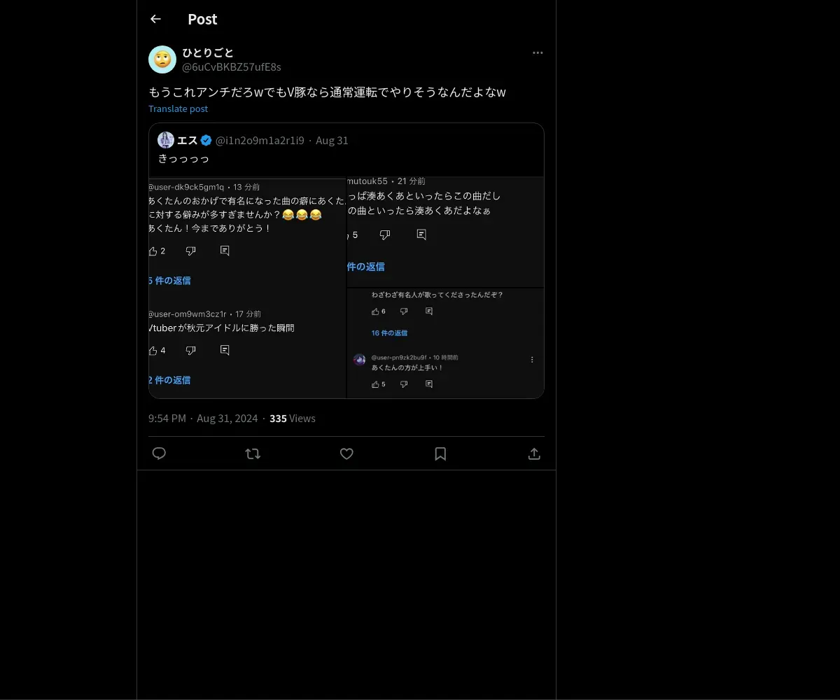Click the 335 Views count
The width and height of the screenshot is (840, 700).
[x=293, y=418]
